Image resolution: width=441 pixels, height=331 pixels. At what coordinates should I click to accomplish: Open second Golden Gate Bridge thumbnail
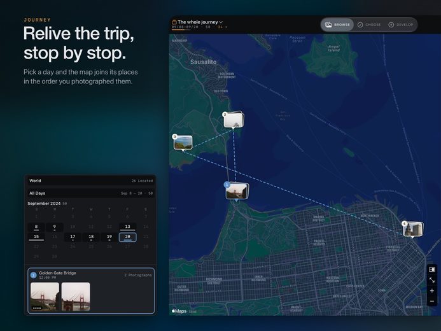[76, 297]
